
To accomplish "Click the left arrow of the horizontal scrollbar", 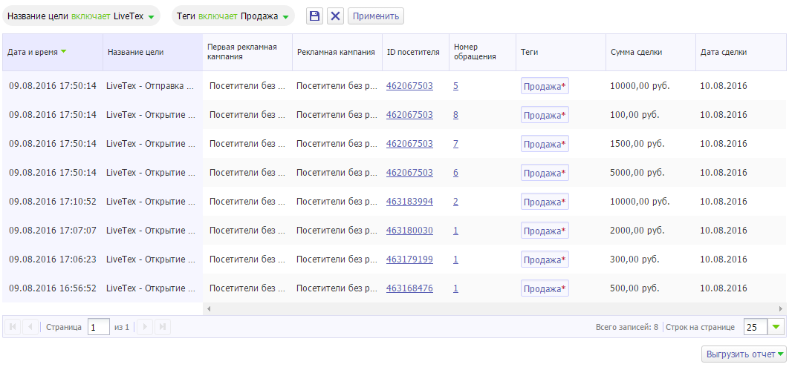I will click(x=209, y=308).
